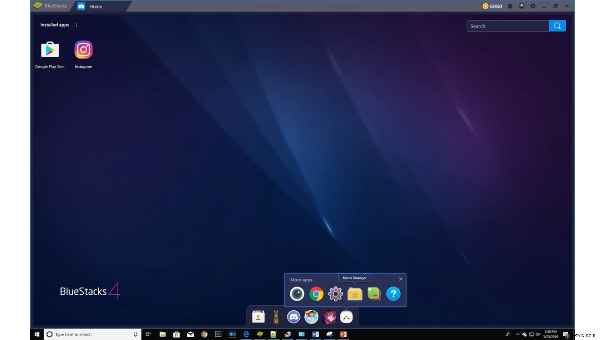Screen dimensions: 605x340
Task: Launch the Camera app in More apps
Action: pyautogui.click(x=297, y=293)
